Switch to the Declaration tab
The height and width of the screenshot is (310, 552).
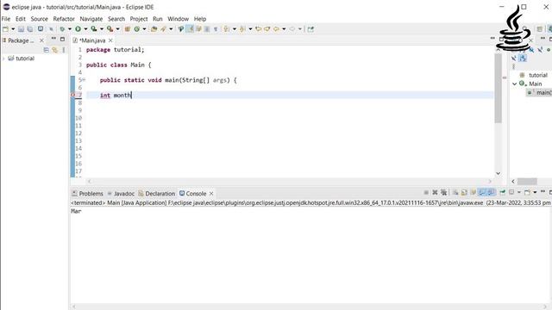(157, 193)
